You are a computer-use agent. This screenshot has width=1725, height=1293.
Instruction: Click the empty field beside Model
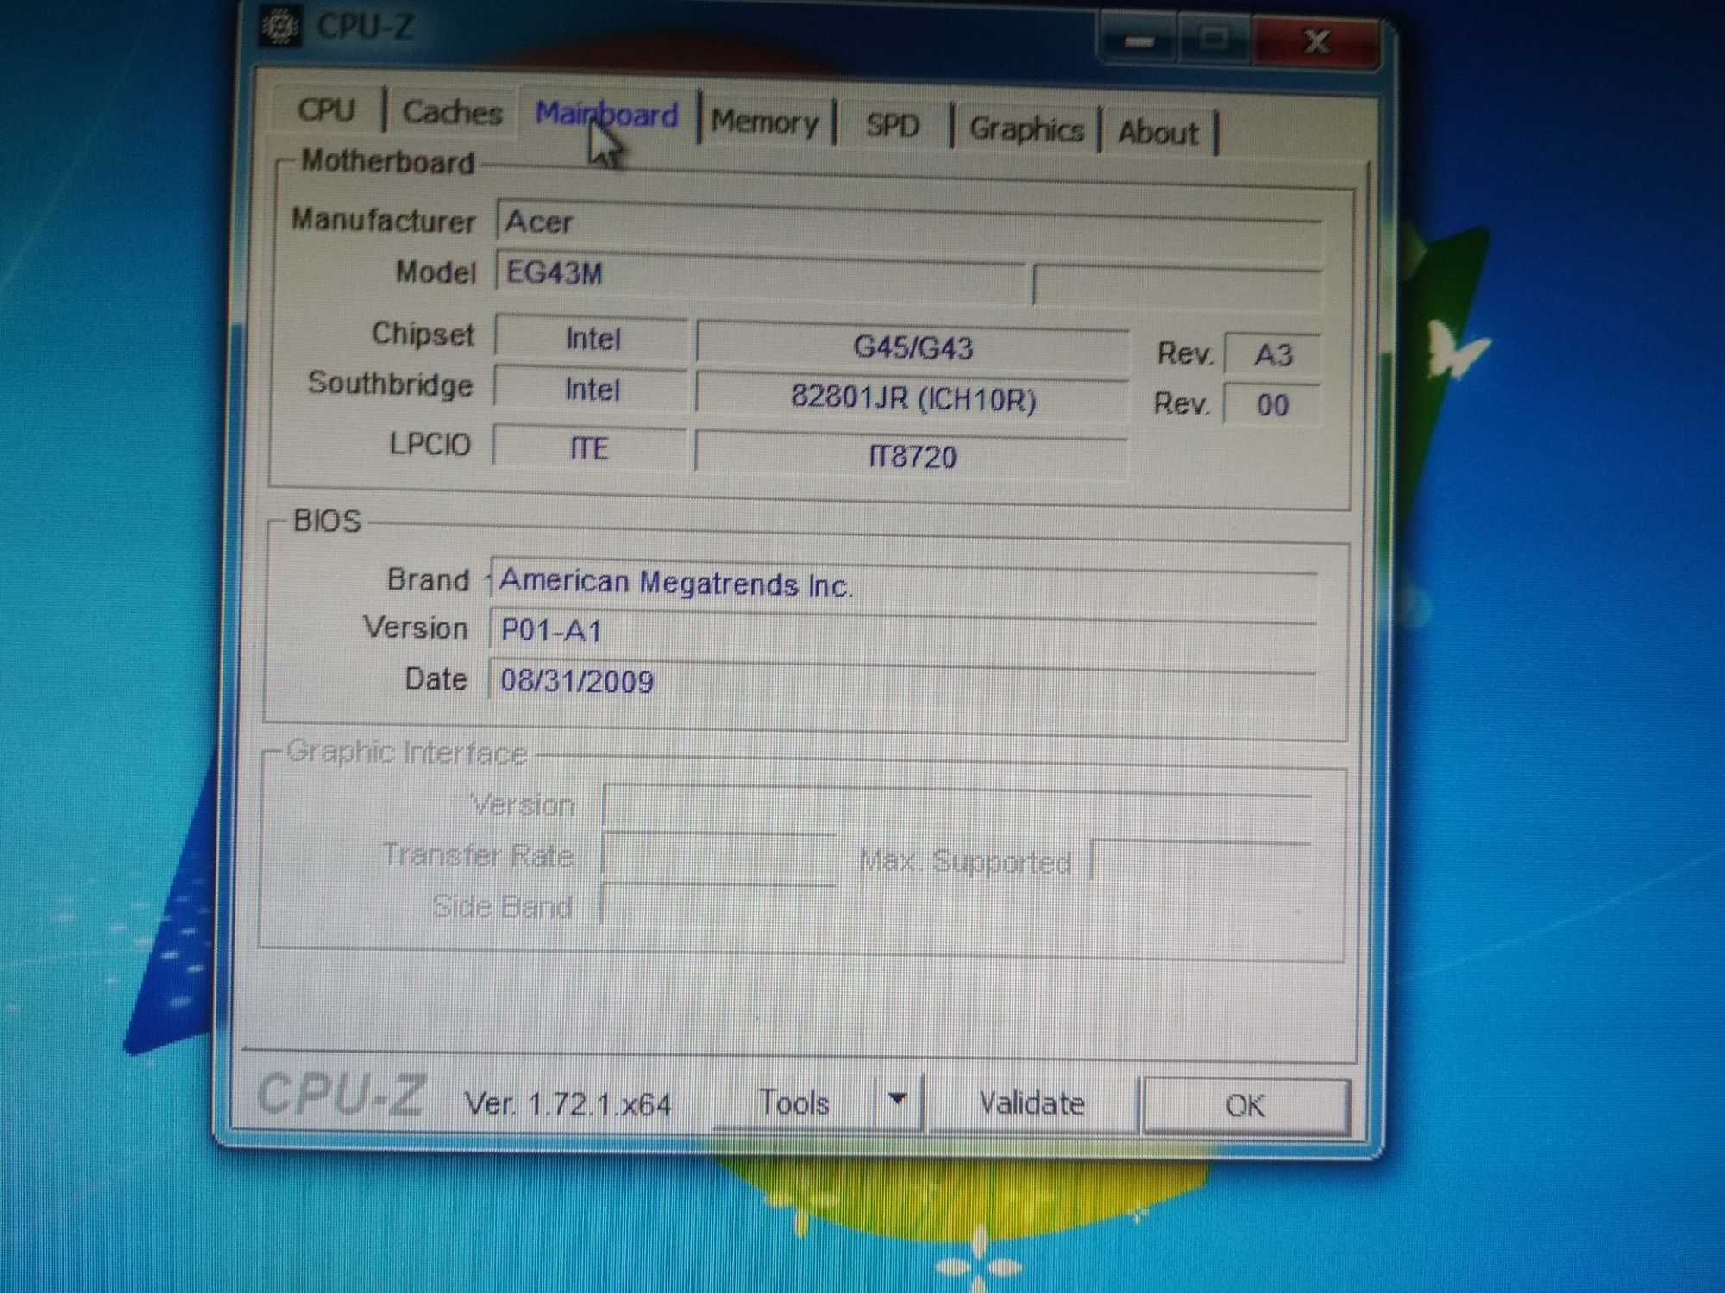tap(1177, 286)
